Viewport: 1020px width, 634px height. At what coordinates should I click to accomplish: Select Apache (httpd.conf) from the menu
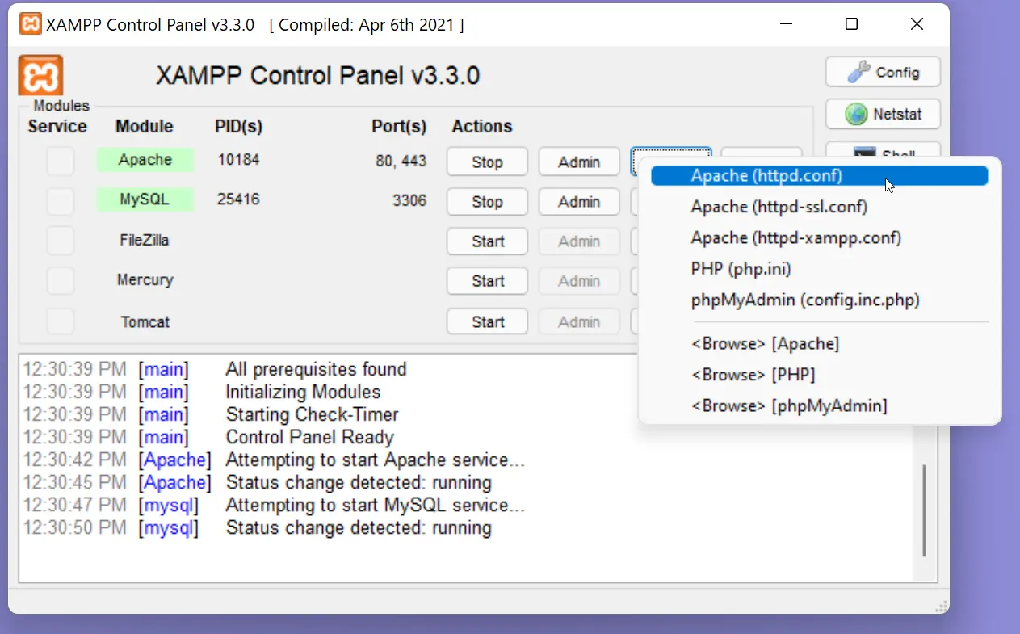[766, 175]
